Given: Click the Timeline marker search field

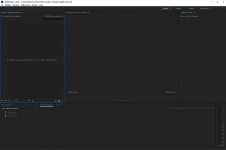Looking at the screenshot, I should (202, 108).
